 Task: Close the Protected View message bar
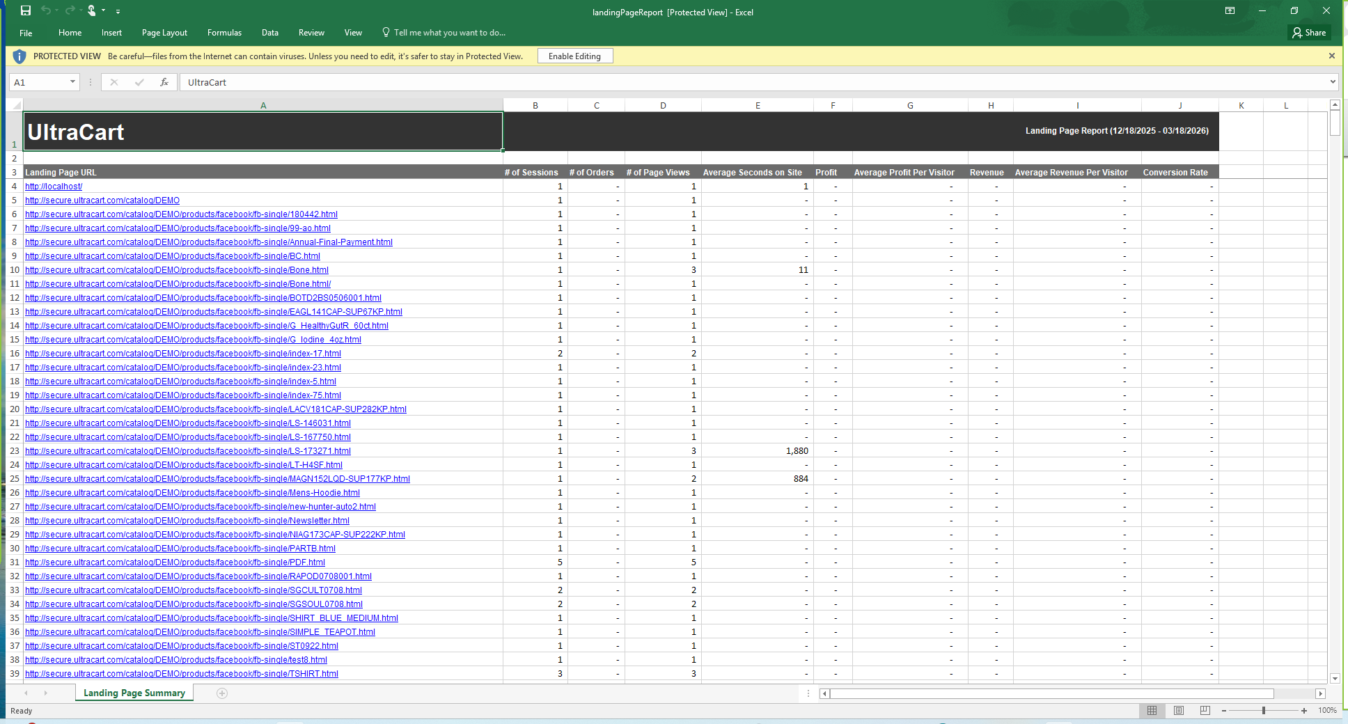[1331, 56]
